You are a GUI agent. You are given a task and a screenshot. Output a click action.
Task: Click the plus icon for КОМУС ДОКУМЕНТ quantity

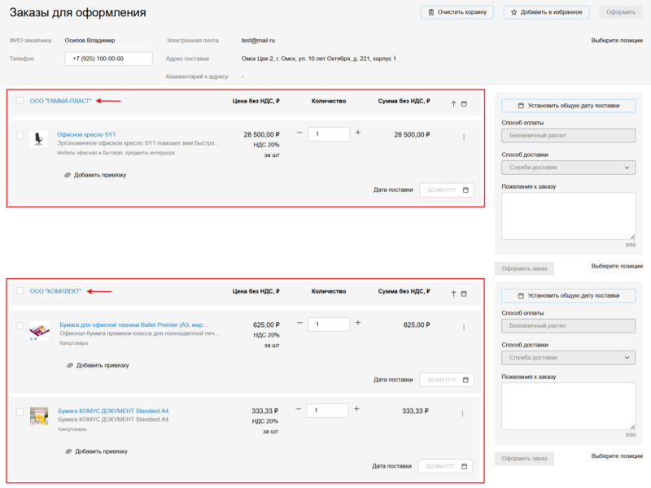click(x=356, y=409)
